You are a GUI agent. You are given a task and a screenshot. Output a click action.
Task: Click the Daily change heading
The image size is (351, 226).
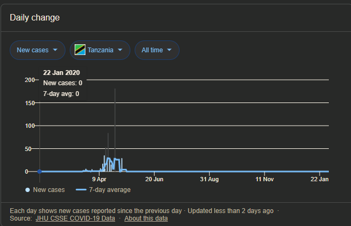tap(35, 18)
